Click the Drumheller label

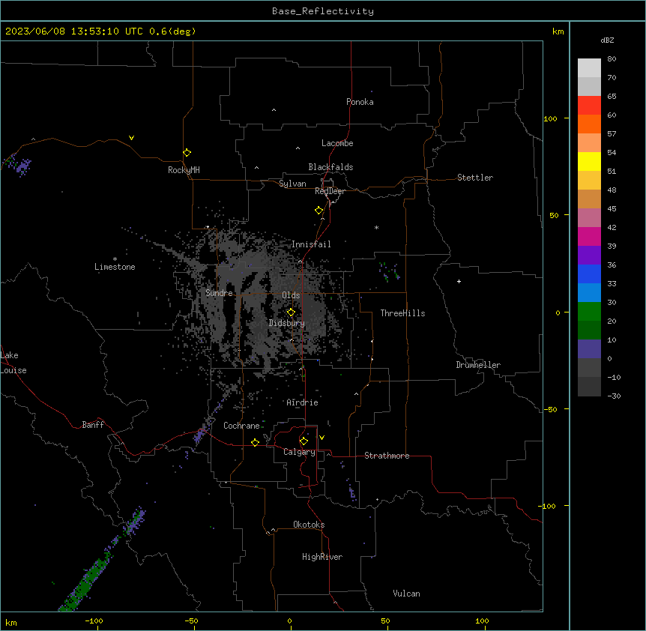point(478,365)
